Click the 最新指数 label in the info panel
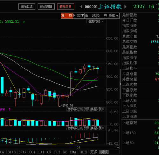The image size is (159, 155). click(x=129, y=15)
